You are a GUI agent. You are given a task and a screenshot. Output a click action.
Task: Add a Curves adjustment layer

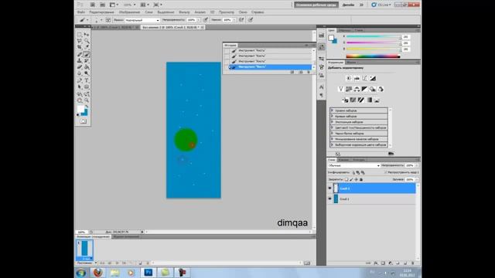[x=364, y=78]
